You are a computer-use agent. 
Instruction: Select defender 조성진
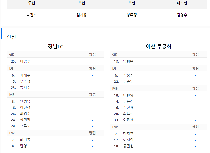128,75
